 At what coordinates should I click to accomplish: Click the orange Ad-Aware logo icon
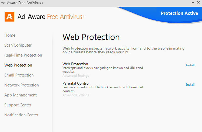click(x=9, y=17)
